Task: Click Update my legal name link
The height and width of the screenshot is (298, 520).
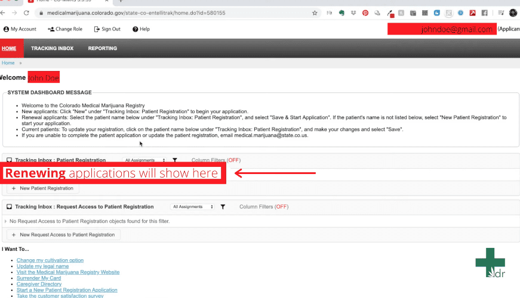Action: [43, 266]
